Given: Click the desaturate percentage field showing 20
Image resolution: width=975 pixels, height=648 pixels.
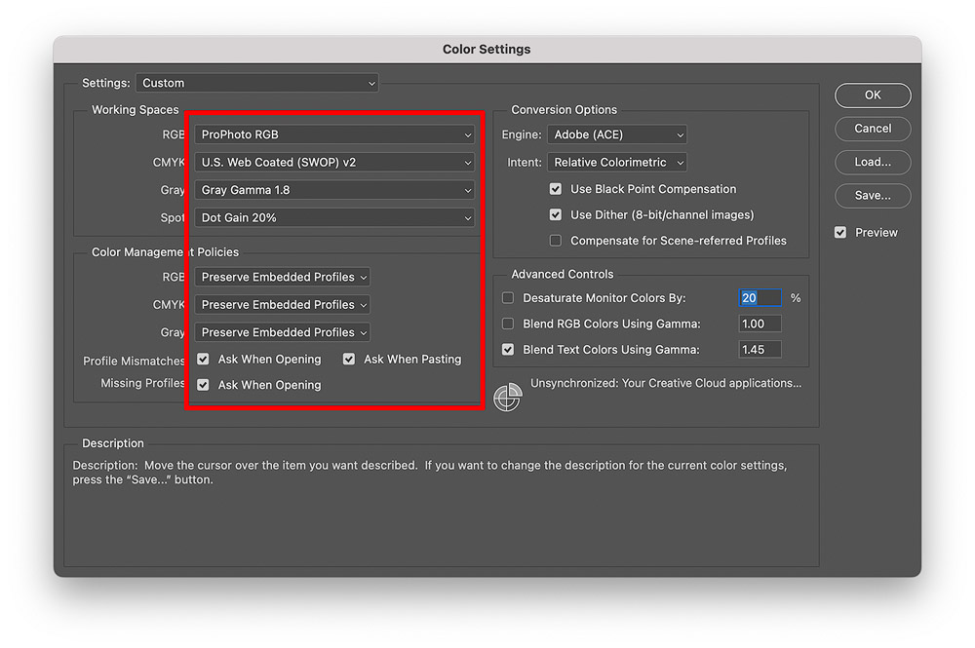Looking at the screenshot, I should click(x=760, y=298).
